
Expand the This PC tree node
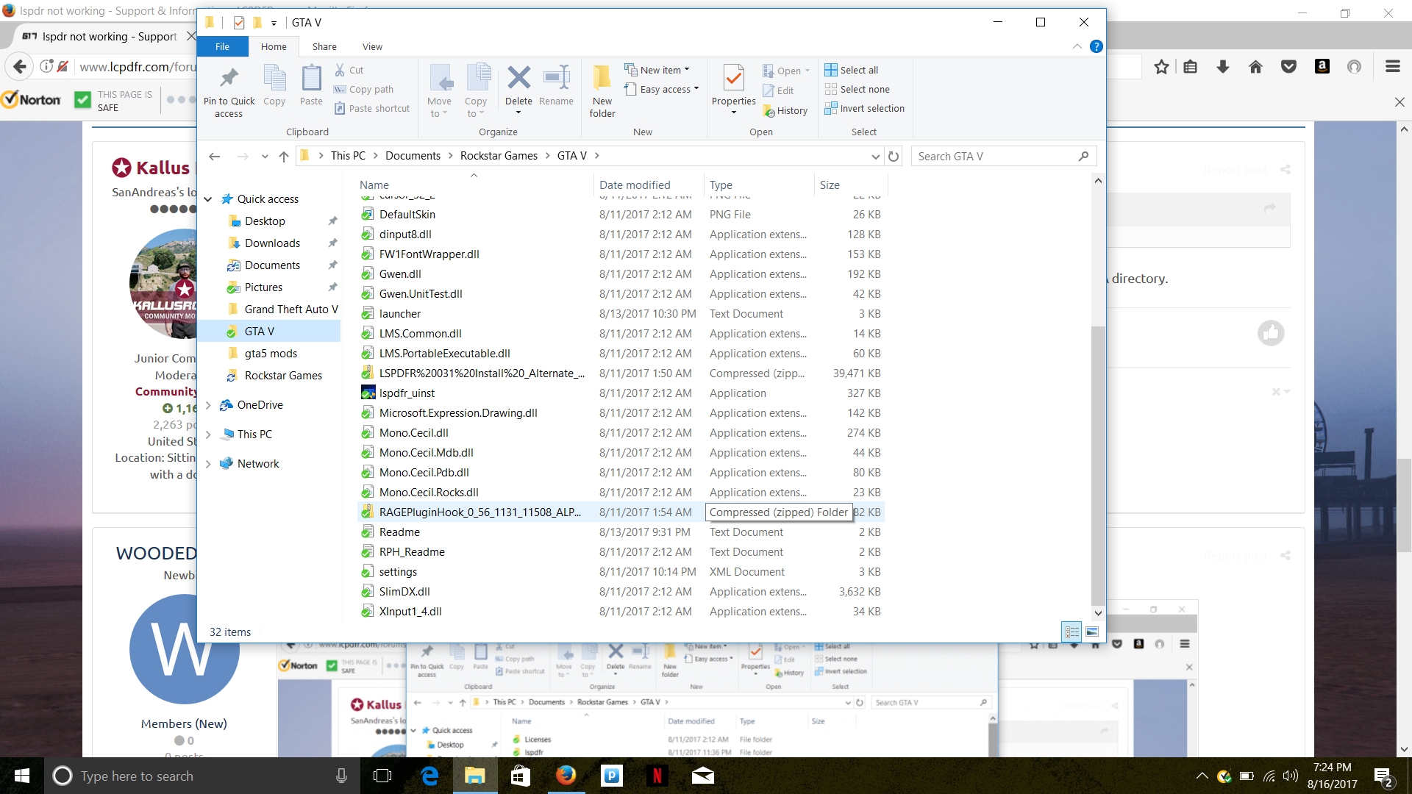209,434
